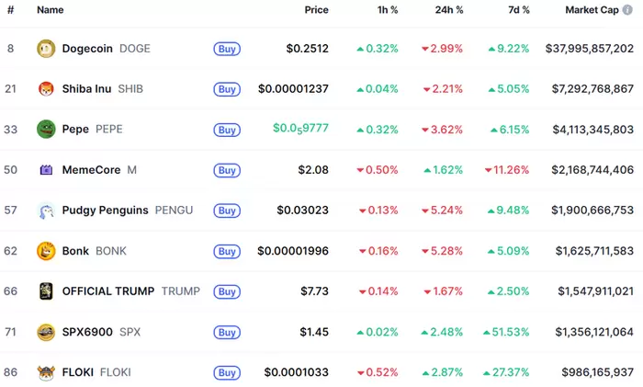Click the Bonk dog coin icon

[46, 251]
